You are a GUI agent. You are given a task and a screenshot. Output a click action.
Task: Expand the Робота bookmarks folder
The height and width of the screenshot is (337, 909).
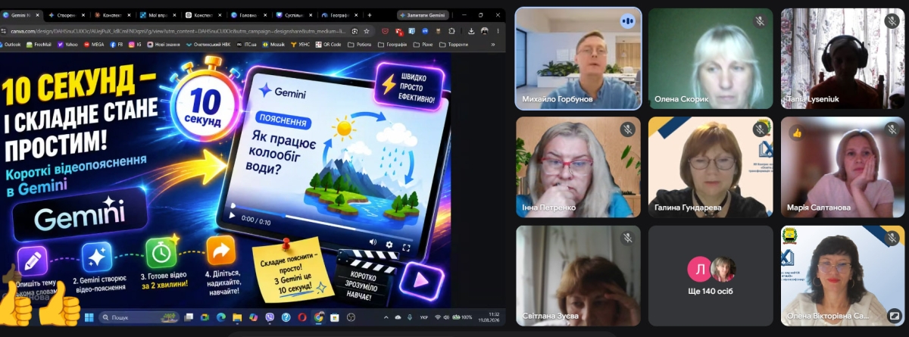pyautogui.click(x=361, y=45)
